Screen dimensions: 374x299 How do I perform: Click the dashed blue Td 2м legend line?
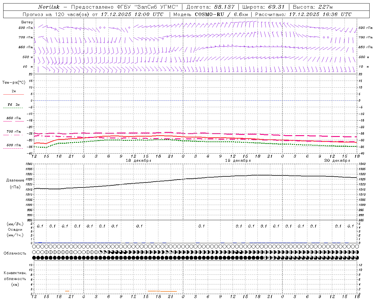(x=13, y=108)
